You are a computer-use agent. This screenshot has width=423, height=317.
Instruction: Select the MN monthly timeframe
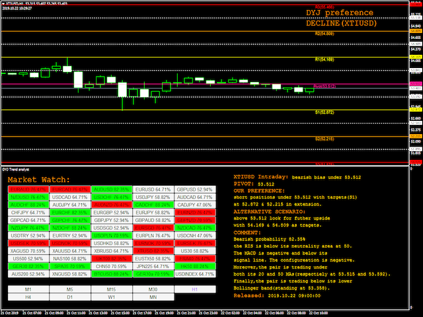[153, 297]
